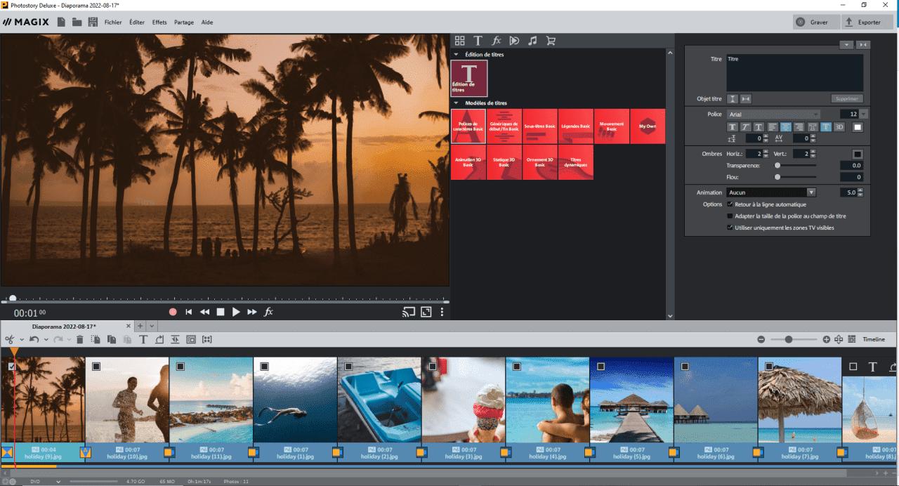The height and width of the screenshot is (486, 899).
Task: Open the Fichier menu
Action: tap(112, 22)
